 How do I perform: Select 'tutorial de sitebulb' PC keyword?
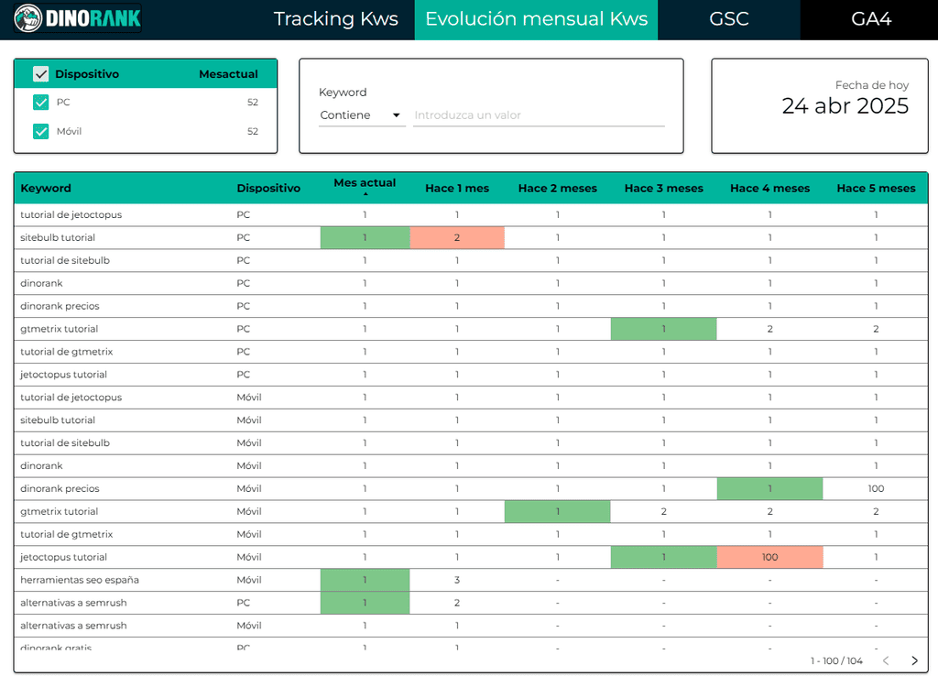65,260
